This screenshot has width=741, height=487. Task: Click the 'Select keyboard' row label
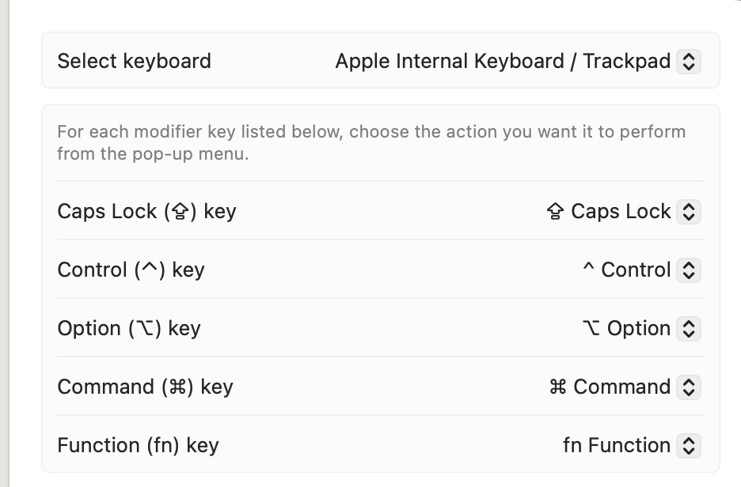click(x=135, y=62)
